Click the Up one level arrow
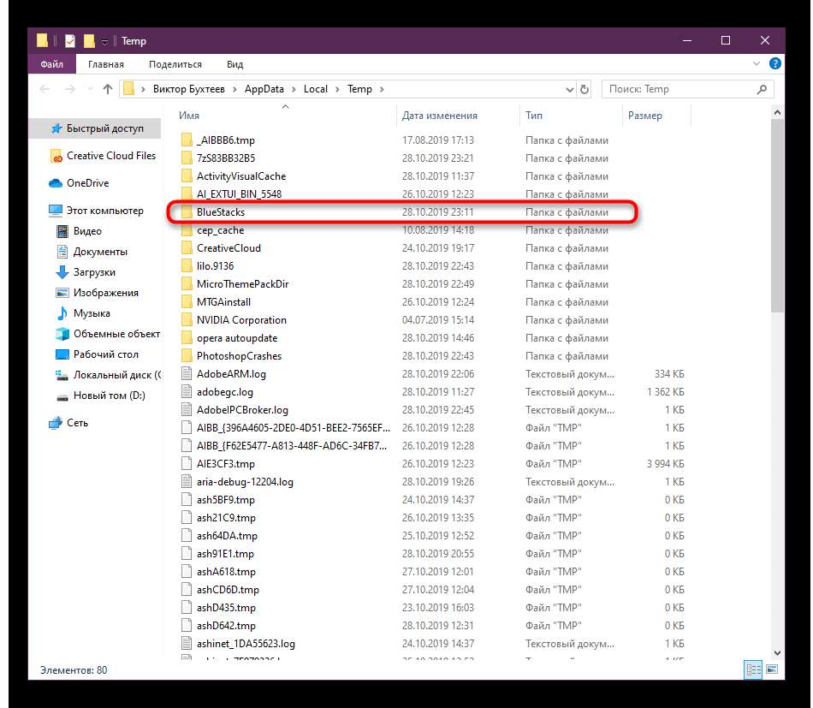The width and height of the screenshot is (813, 708). pyautogui.click(x=108, y=89)
